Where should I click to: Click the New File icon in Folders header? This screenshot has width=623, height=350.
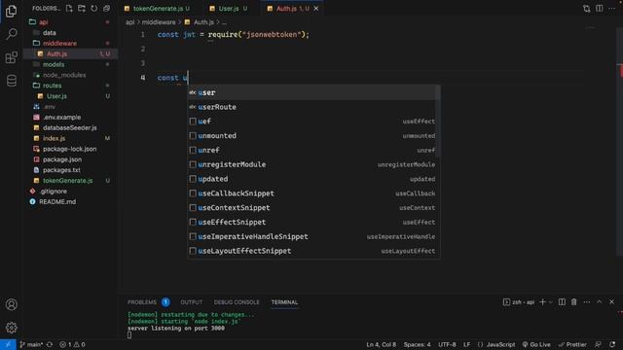(69, 9)
